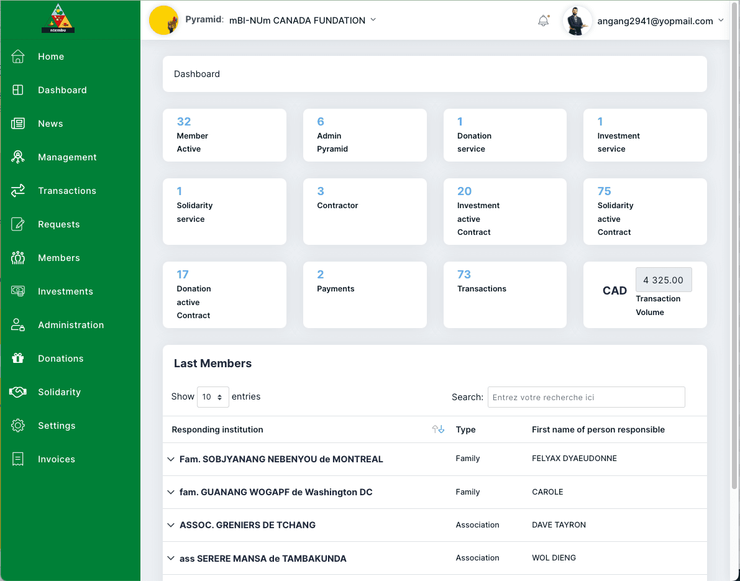This screenshot has height=581, width=740.
Task: Click the Invoices receipt icon
Action: point(18,459)
